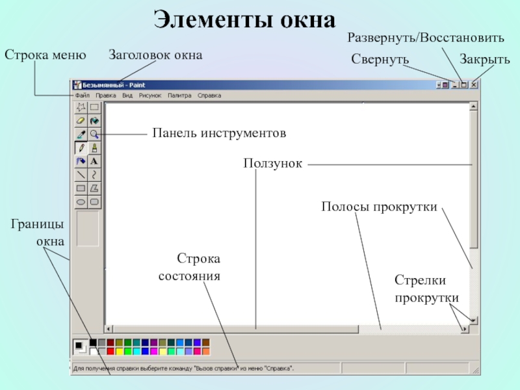The width and height of the screenshot is (520, 390).
Task: Select the Ellipse shape tool
Action: [x=81, y=202]
